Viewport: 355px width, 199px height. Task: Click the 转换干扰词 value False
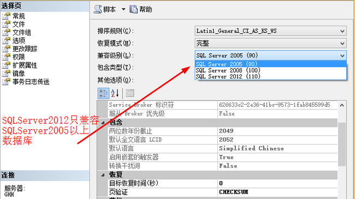click(228, 166)
